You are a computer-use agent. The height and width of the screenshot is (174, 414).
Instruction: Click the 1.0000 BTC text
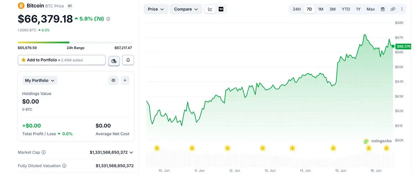(x=27, y=30)
